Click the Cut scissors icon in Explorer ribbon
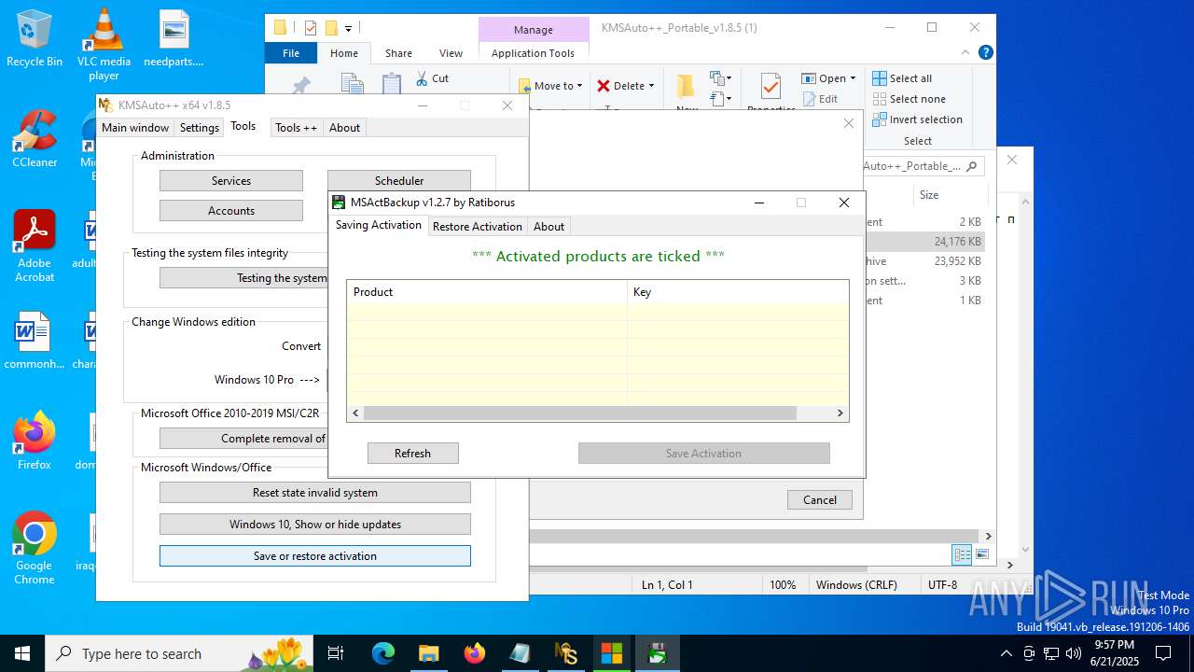The image size is (1194, 672). pyautogui.click(x=422, y=78)
